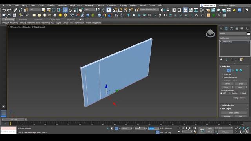Viewport: 251px width, 141px height.
Task: Expand the Soft Selection rollout
Action: click(x=227, y=105)
